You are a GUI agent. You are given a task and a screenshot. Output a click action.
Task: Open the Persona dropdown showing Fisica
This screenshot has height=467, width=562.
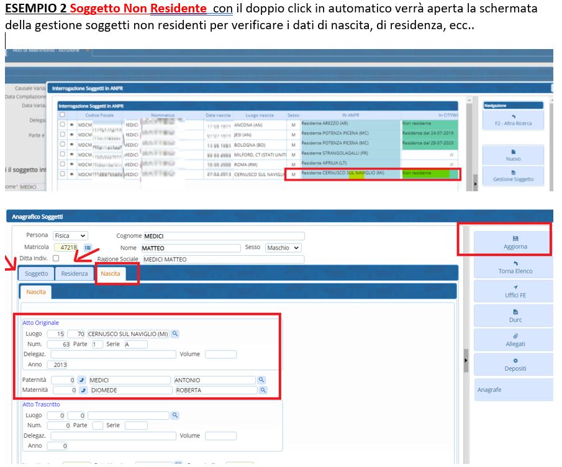coord(70,236)
